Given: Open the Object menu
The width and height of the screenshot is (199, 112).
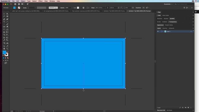Looking at the screenshot, I should pos(23,1).
